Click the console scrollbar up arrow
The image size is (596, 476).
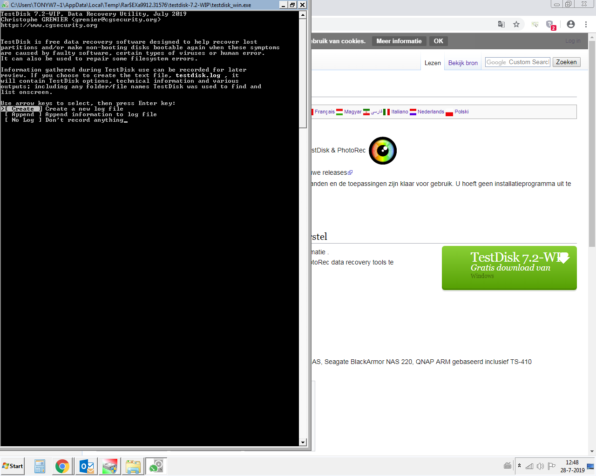(x=303, y=14)
